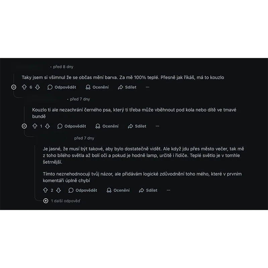Open more options on the 1-point comment

pyautogui.click(x=157, y=126)
